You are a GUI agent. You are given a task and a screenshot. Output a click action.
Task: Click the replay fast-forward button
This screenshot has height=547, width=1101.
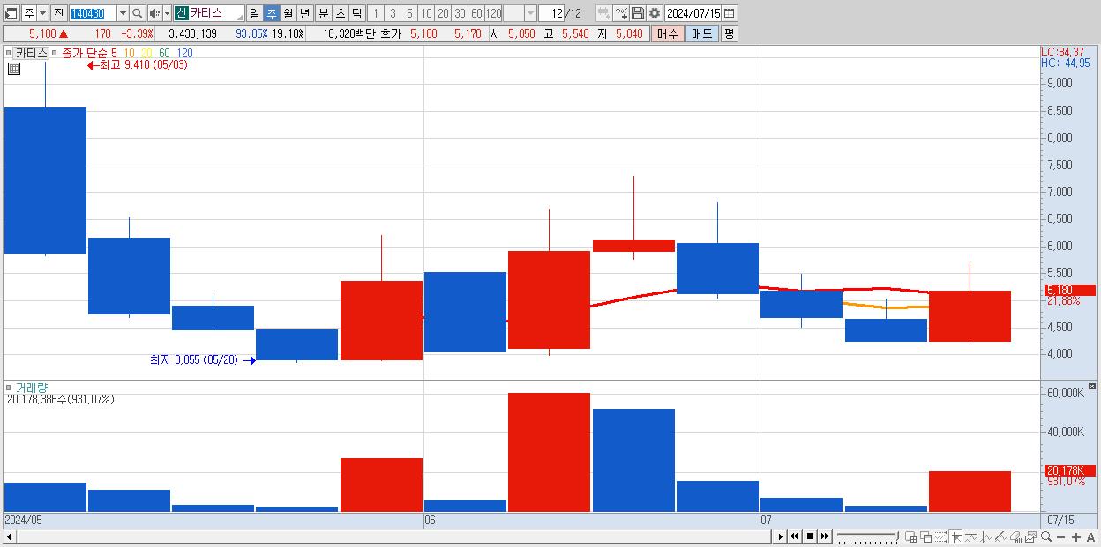tap(824, 536)
